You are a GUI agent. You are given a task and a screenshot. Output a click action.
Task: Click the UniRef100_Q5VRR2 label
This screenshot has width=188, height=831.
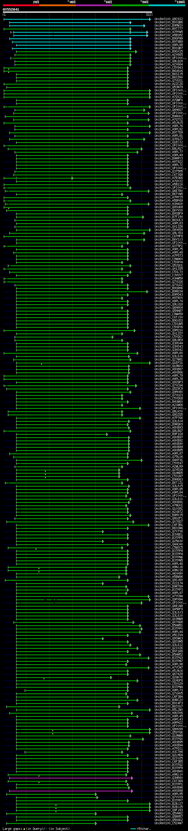coord(169,813)
